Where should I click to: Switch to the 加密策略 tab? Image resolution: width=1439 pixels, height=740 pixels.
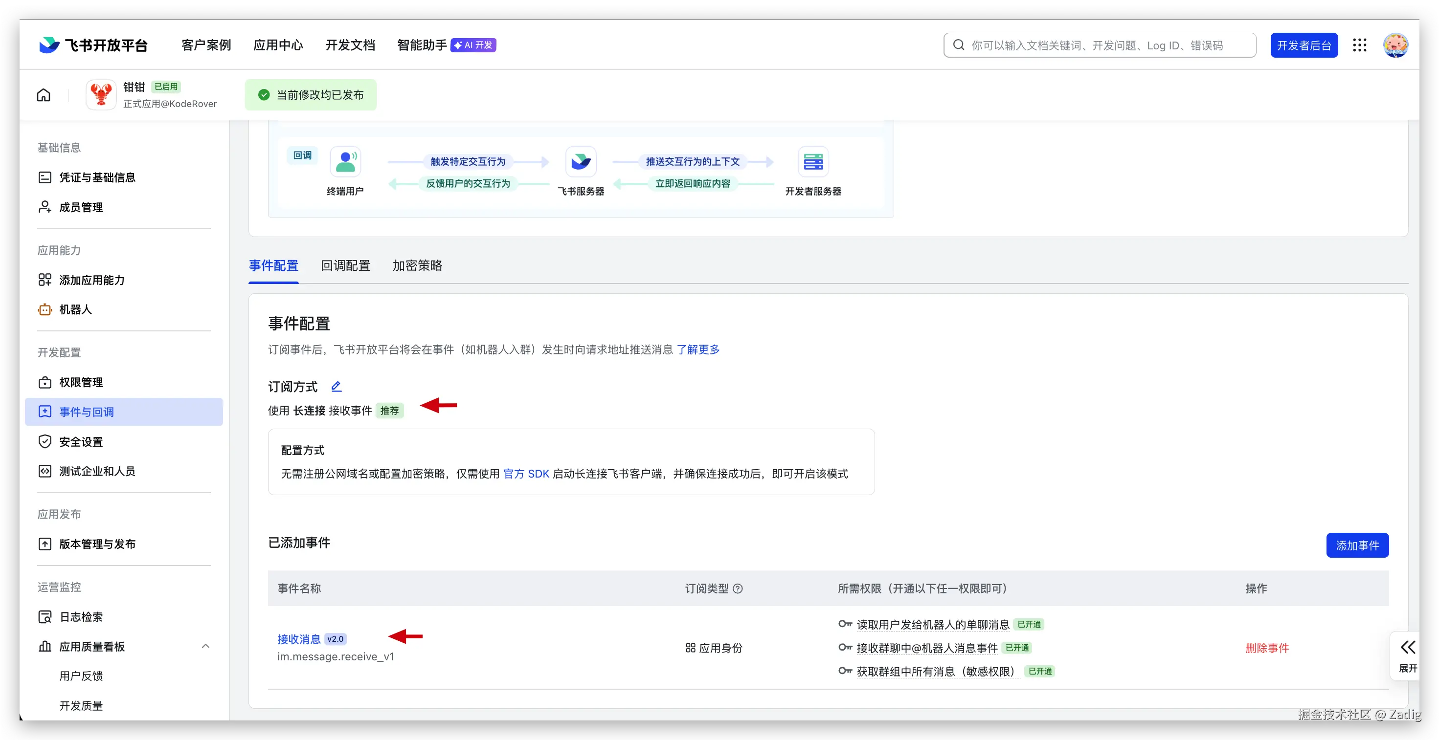417,265
